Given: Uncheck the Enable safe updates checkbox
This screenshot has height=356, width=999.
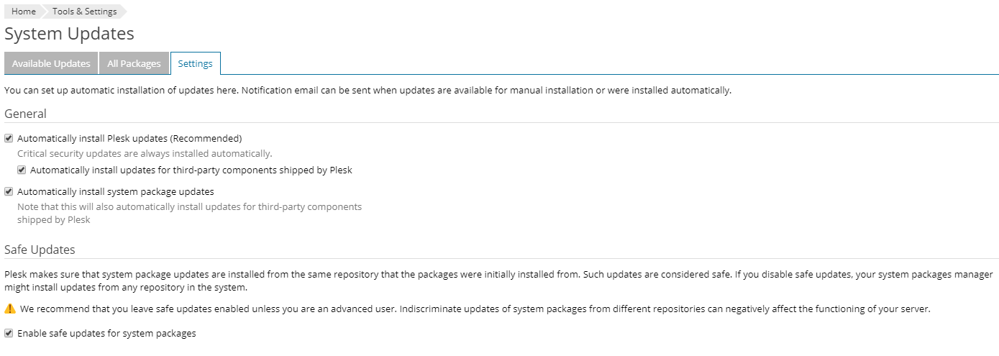Looking at the screenshot, I should point(9,334).
